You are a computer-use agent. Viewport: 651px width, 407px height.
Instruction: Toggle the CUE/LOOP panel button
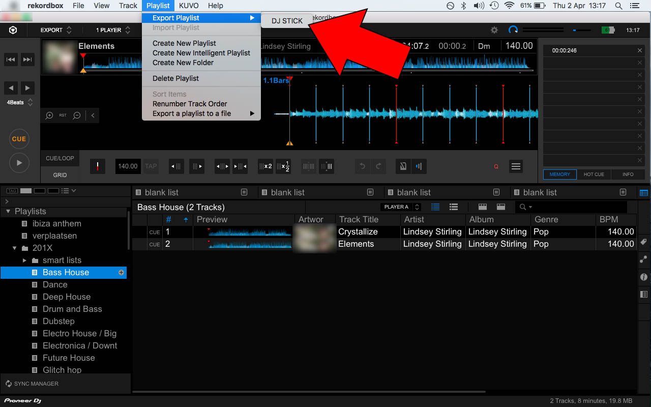coord(60,158)
